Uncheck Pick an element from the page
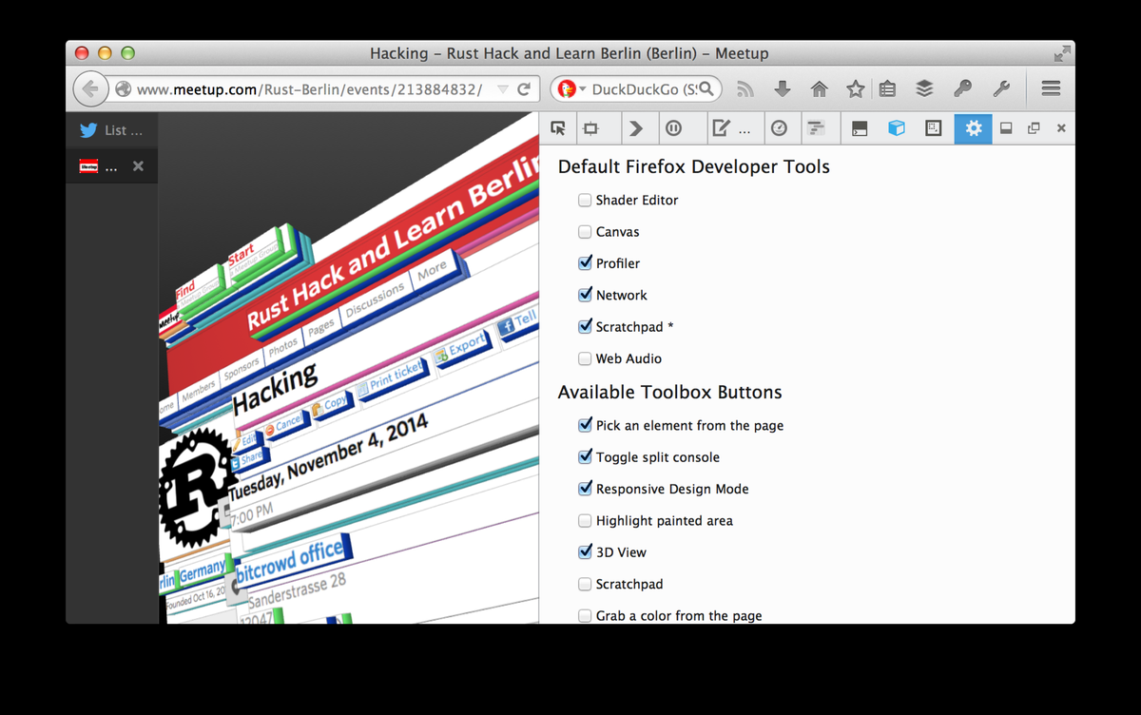1141x715 pixels. pos(585,426)
